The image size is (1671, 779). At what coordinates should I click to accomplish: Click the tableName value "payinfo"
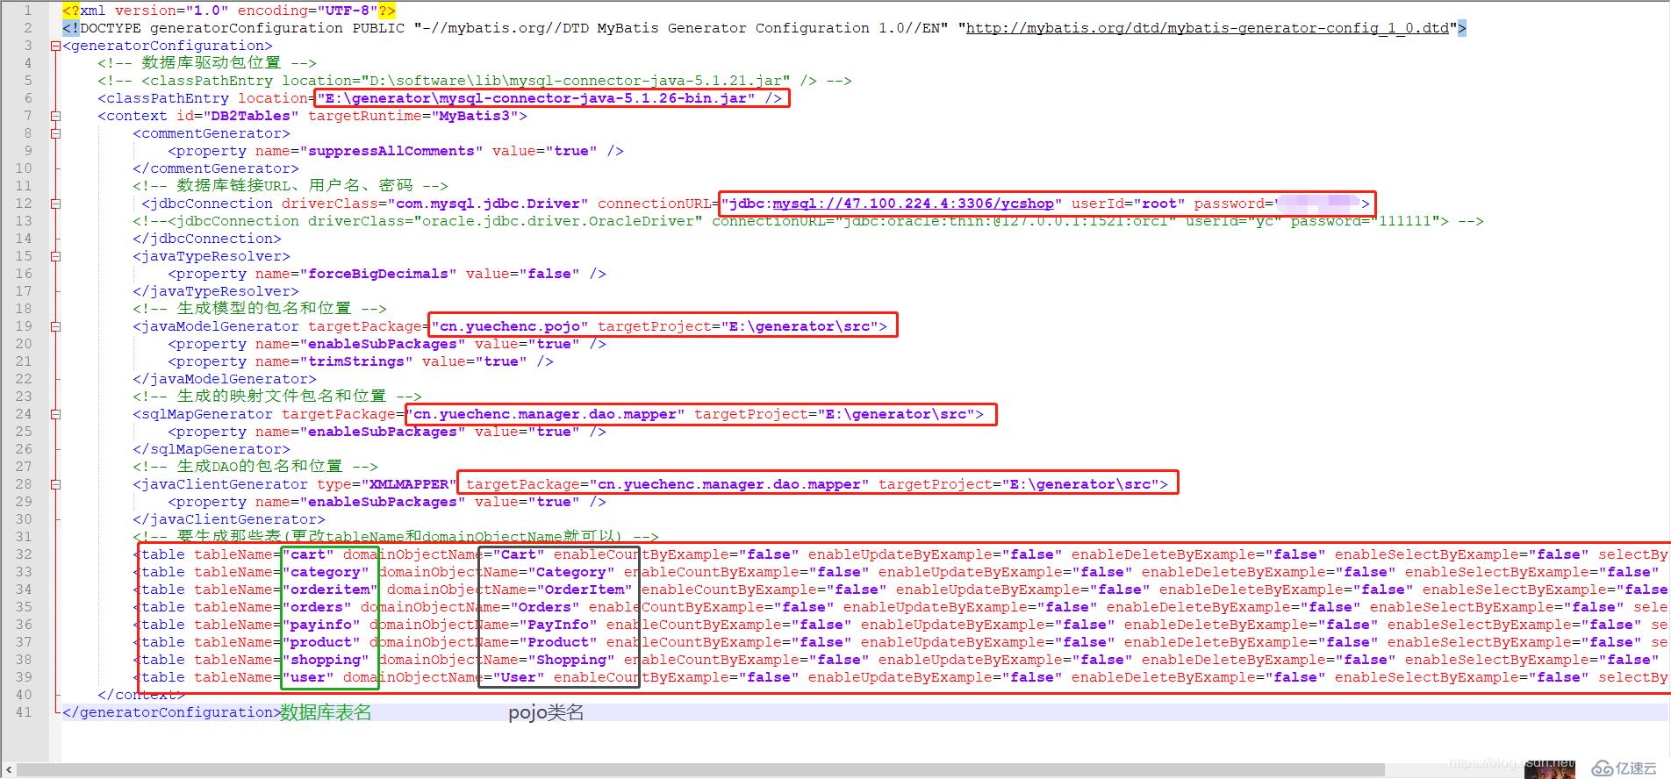click(x=321, y=625)
